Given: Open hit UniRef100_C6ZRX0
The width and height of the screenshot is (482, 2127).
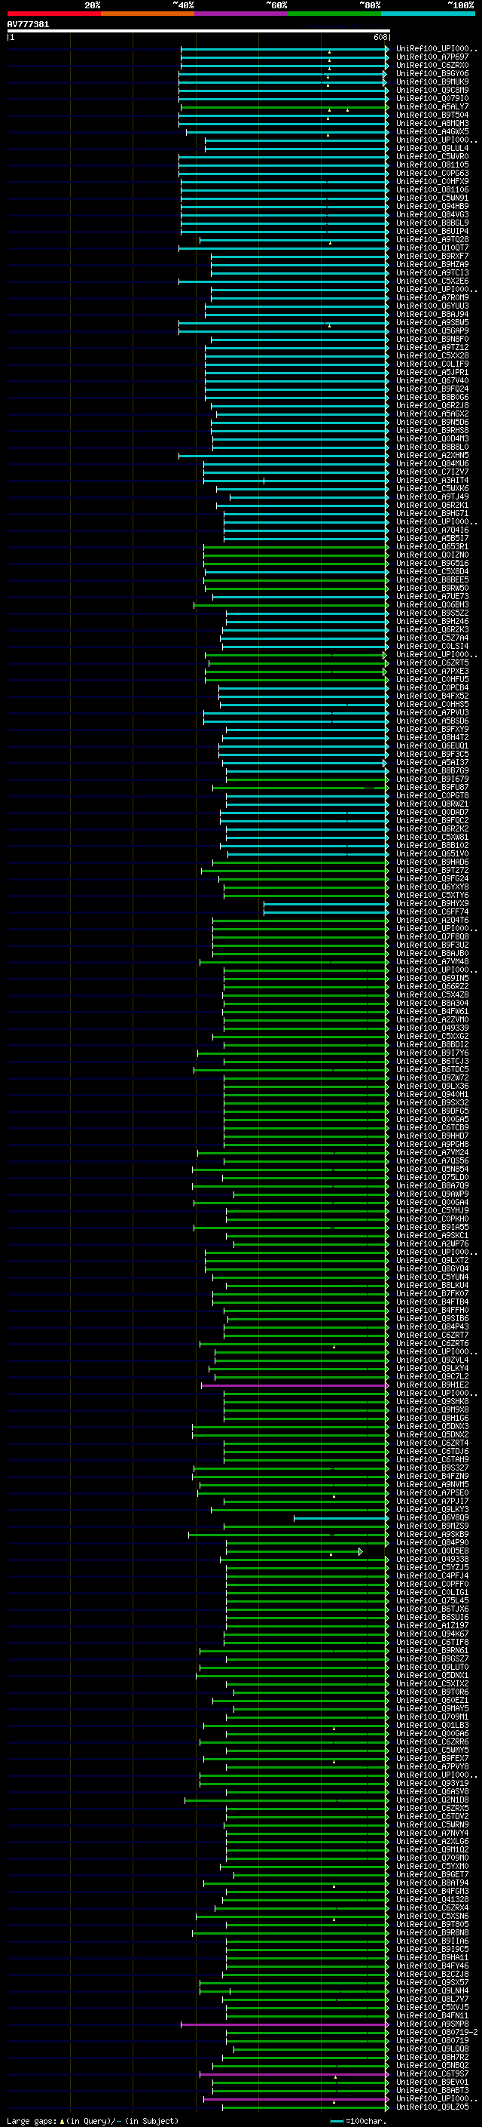Looking at the screenshot, I should coord(432,65).
